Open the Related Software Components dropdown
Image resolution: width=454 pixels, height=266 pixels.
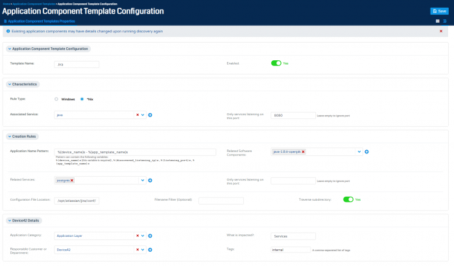pyautogui.click(x=359, y=151)
